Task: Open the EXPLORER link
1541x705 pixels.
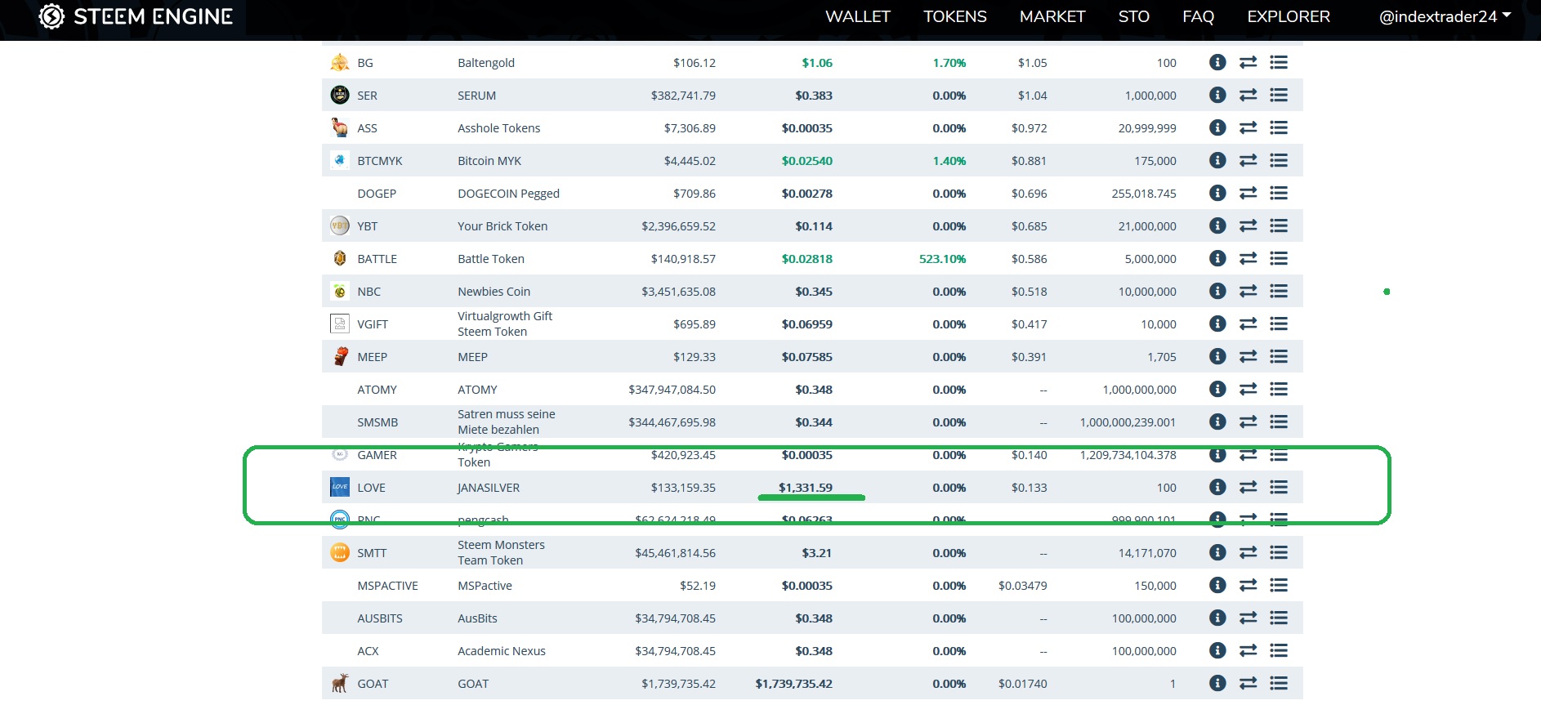Action: 1289,16
